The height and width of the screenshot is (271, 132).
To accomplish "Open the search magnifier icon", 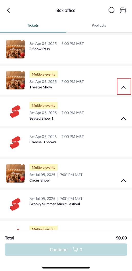I will coord(112,10).
